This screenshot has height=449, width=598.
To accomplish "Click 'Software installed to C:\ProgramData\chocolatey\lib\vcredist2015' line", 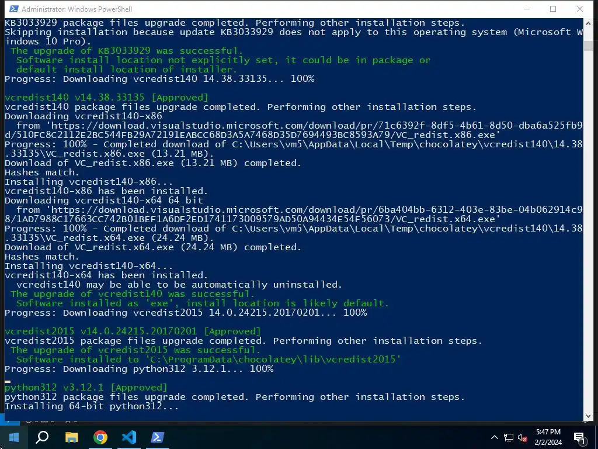I will tap(208, 360).
